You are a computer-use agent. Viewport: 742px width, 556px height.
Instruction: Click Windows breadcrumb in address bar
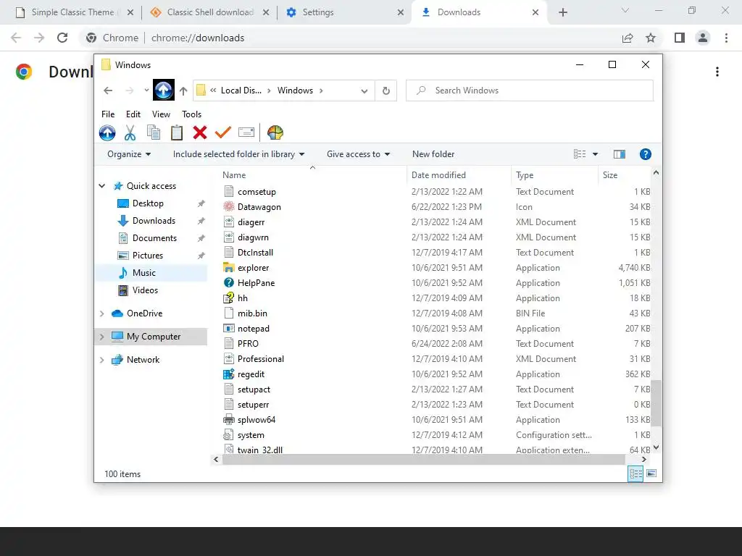[295, 90]
